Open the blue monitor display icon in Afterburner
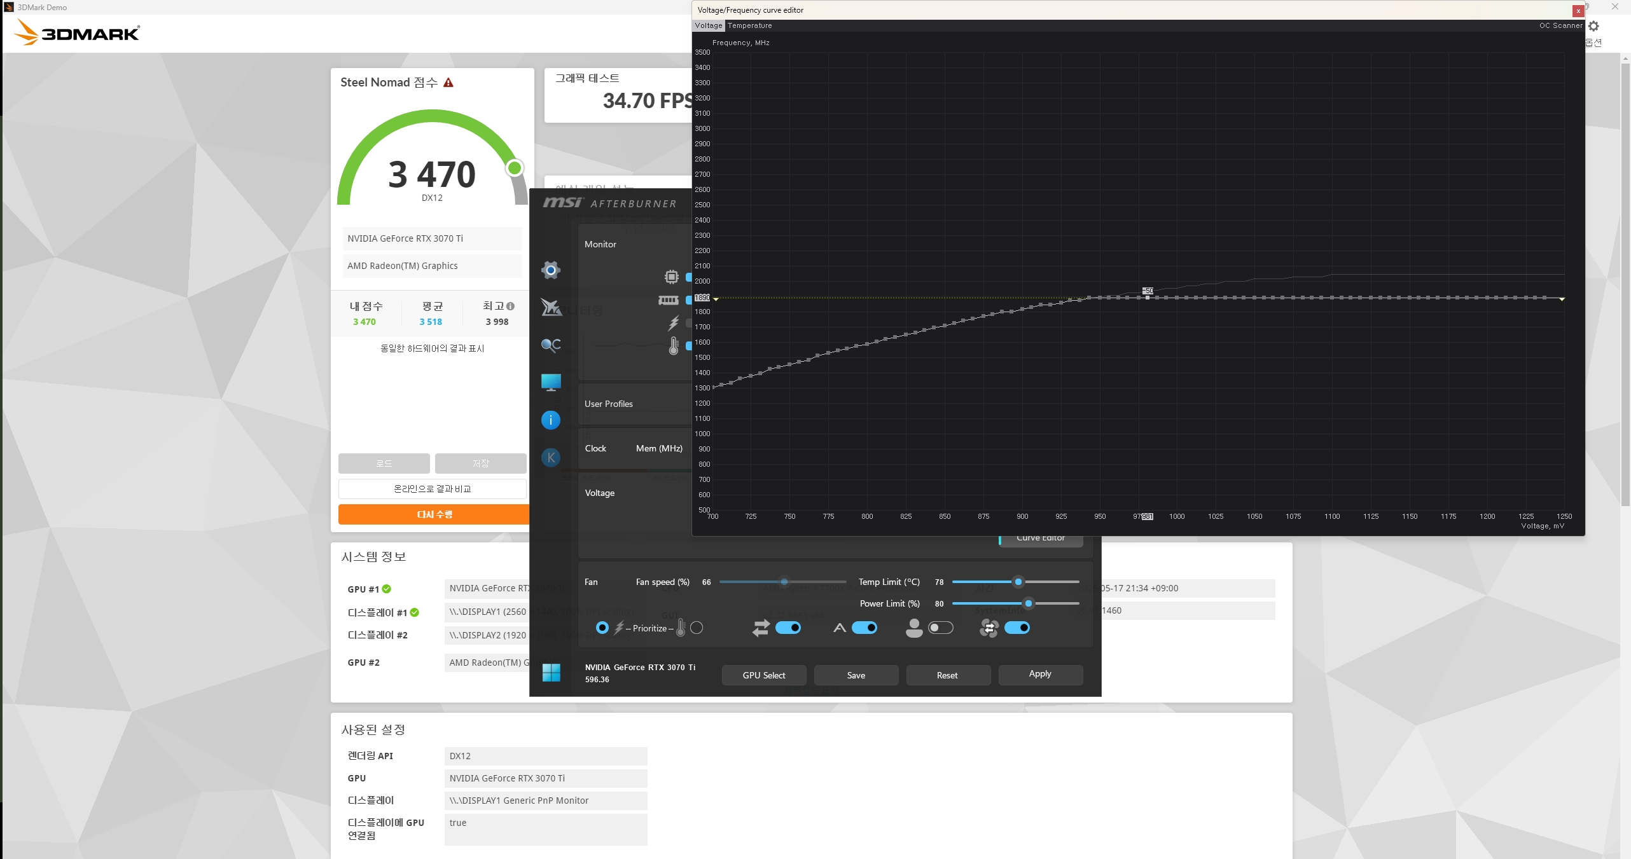The height and width of the screenshot is (859, 1631). [x=551, y=382]
